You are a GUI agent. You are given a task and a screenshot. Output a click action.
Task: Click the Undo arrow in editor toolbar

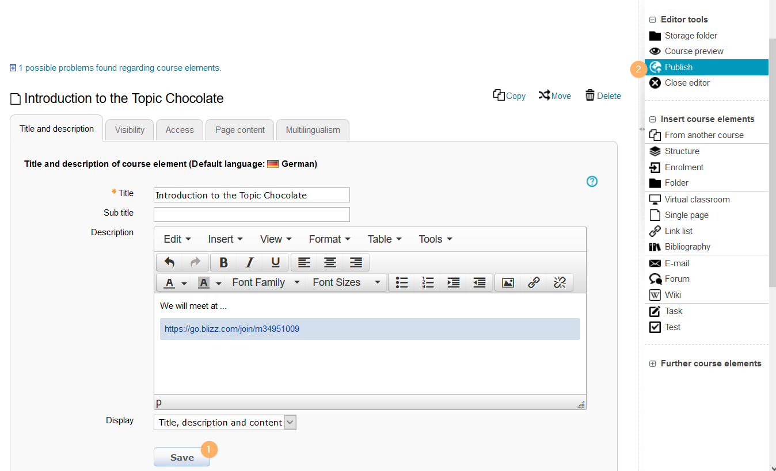[169, 263]
